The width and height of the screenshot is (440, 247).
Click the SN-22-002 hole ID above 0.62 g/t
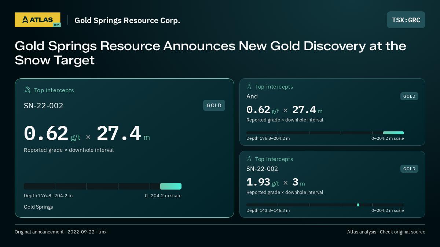tap(44, 106)
